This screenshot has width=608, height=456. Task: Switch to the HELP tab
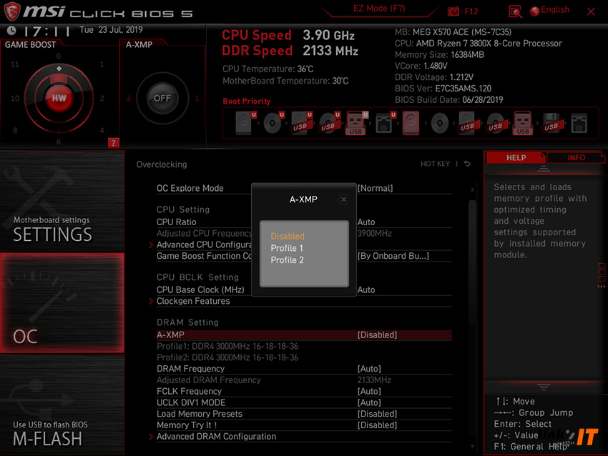(516, 158)
